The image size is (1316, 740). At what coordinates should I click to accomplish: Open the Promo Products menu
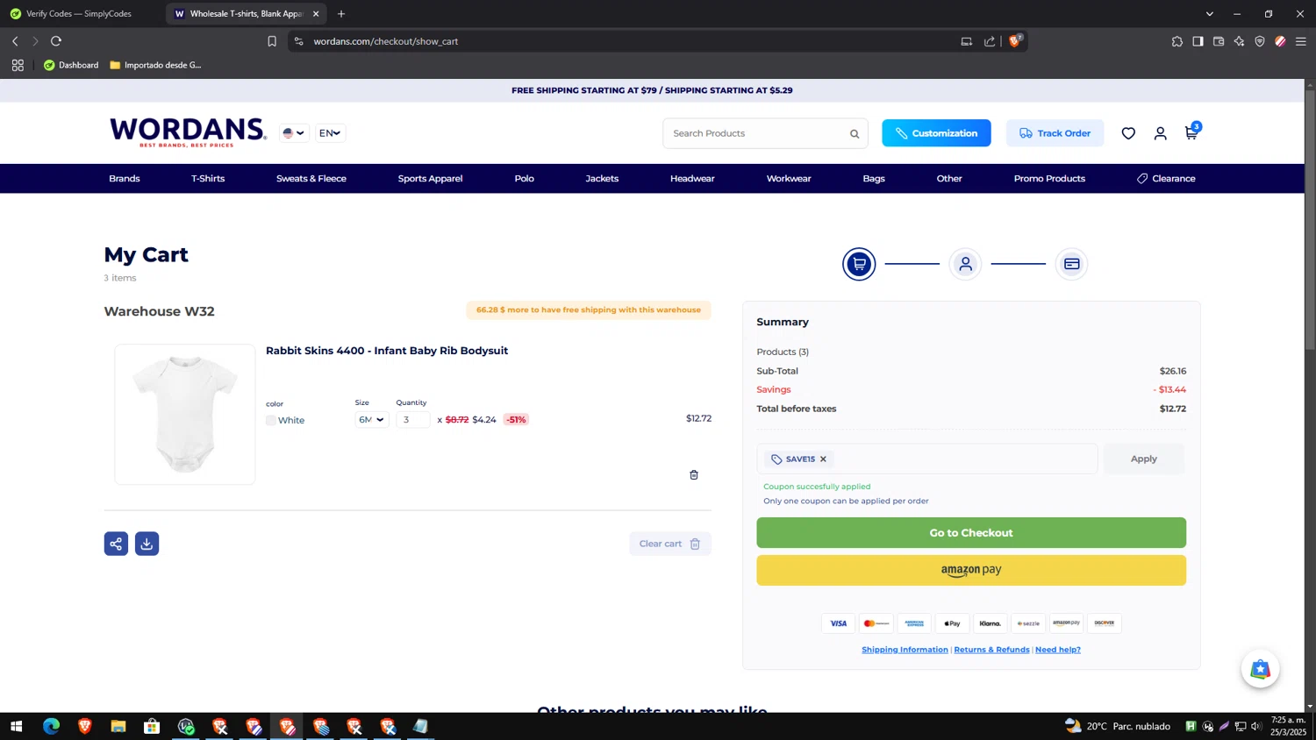1049,179
